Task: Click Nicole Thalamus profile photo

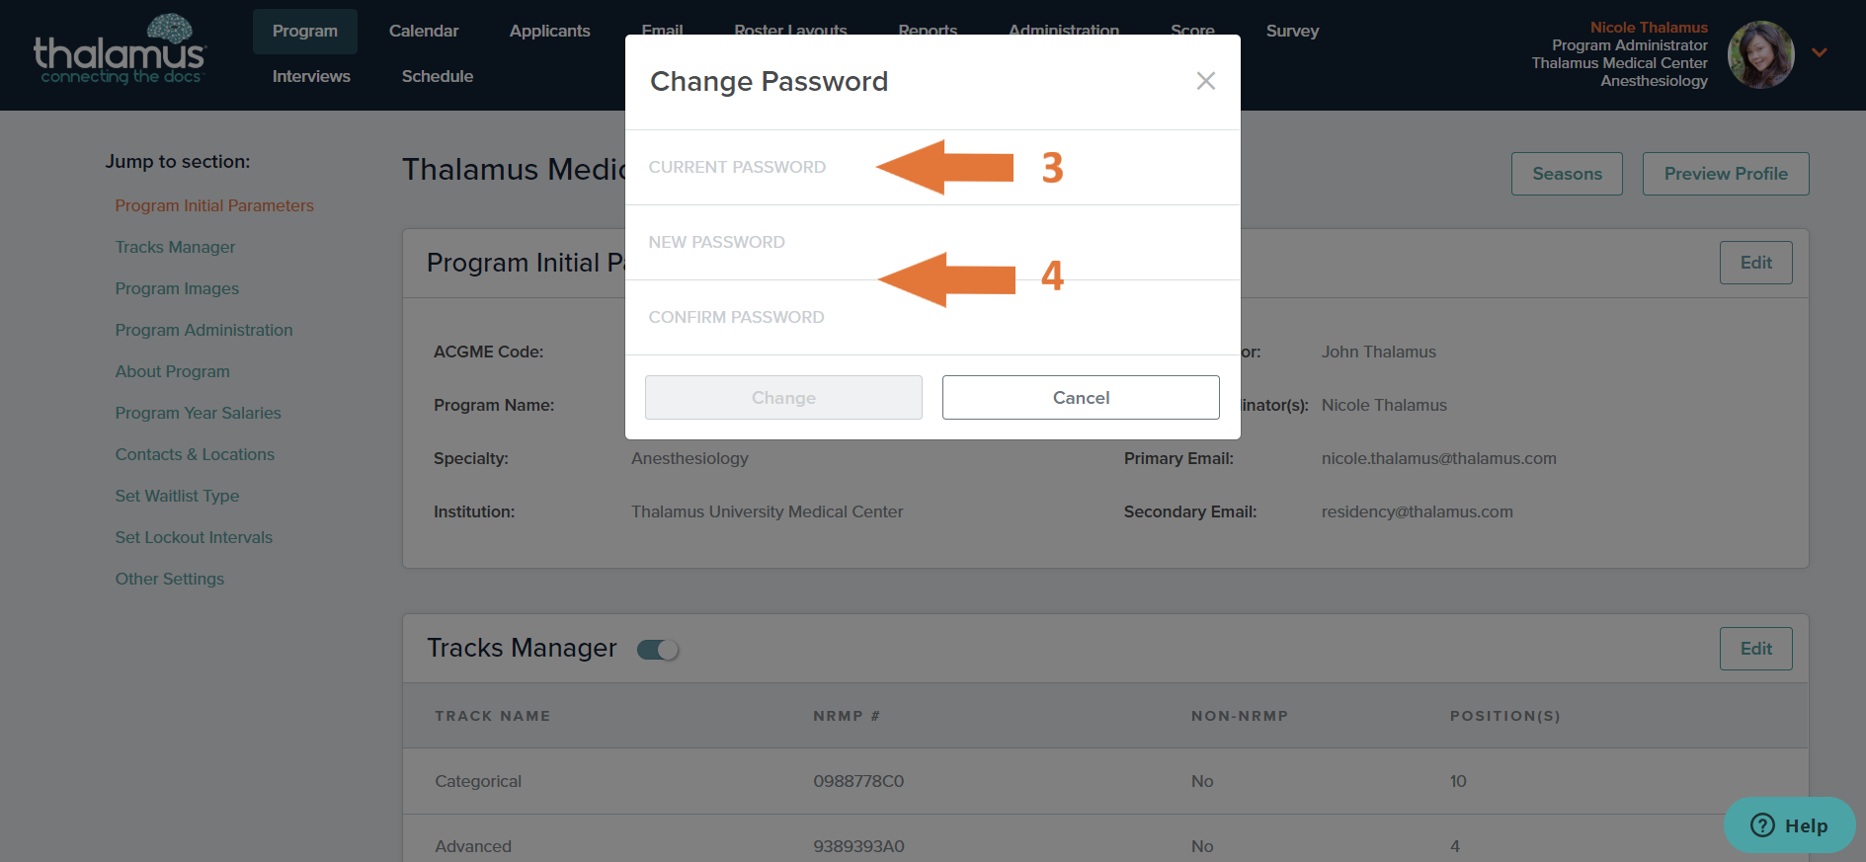Action: (x=1760, y=54)
